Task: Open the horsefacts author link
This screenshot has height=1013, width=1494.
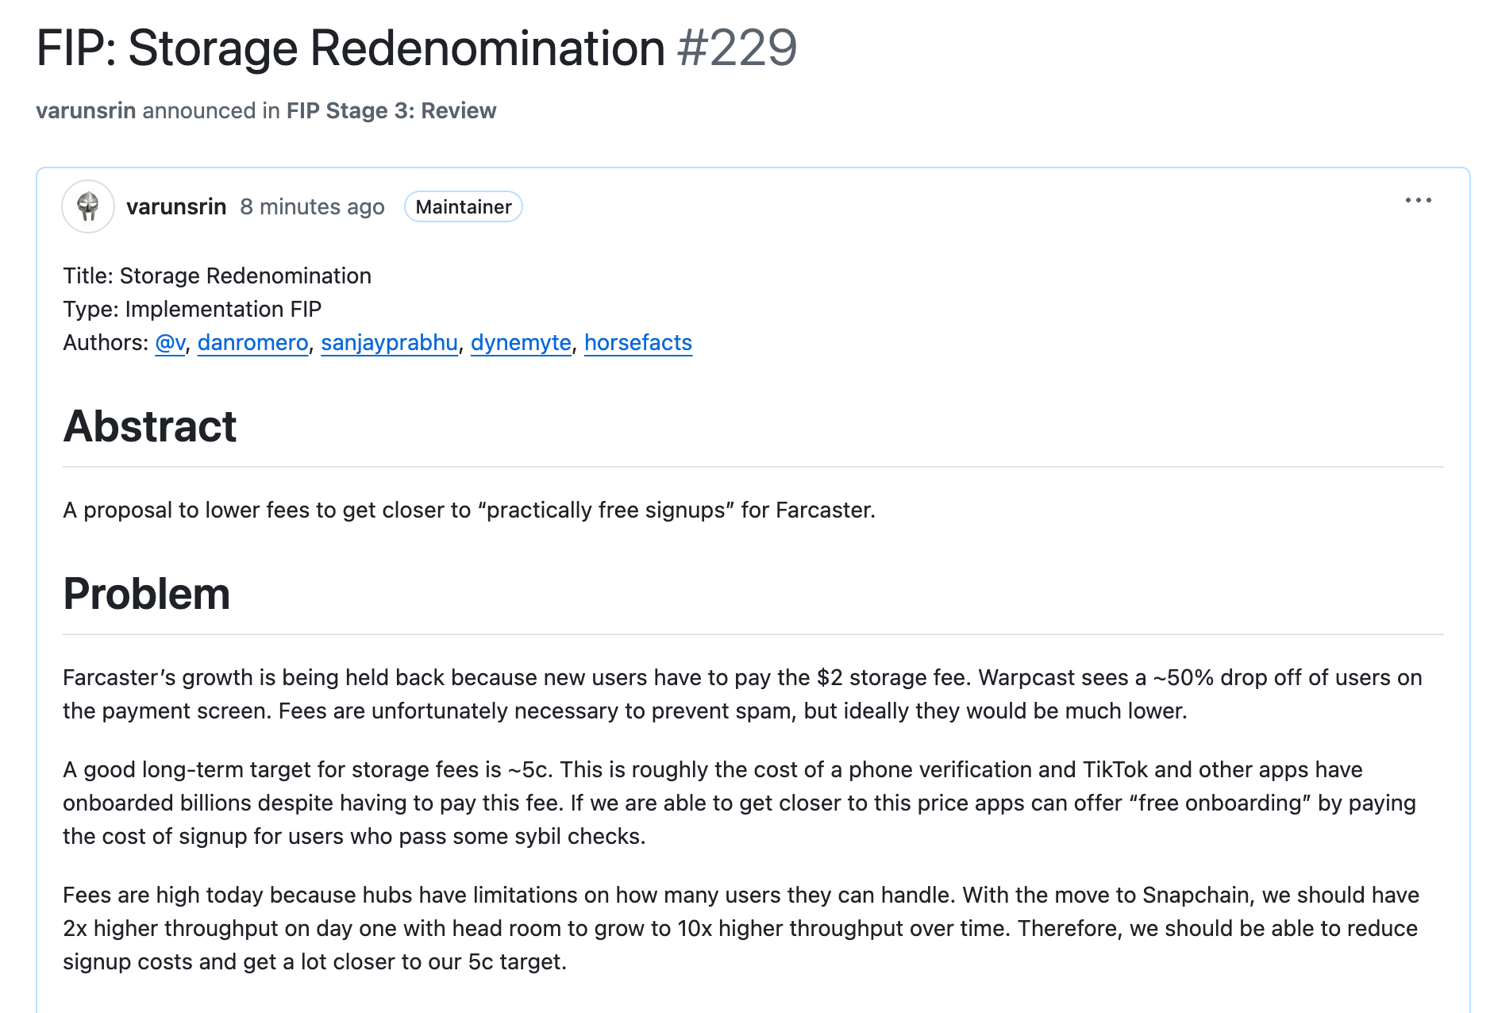Action: [x=638, y=343]
